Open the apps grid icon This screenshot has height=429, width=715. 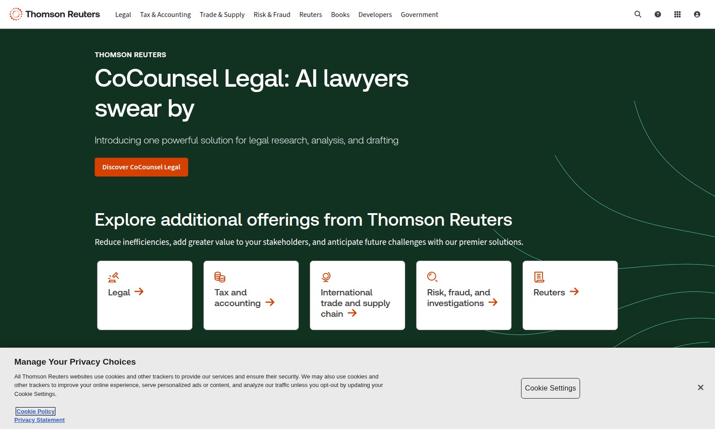point(677,14)
